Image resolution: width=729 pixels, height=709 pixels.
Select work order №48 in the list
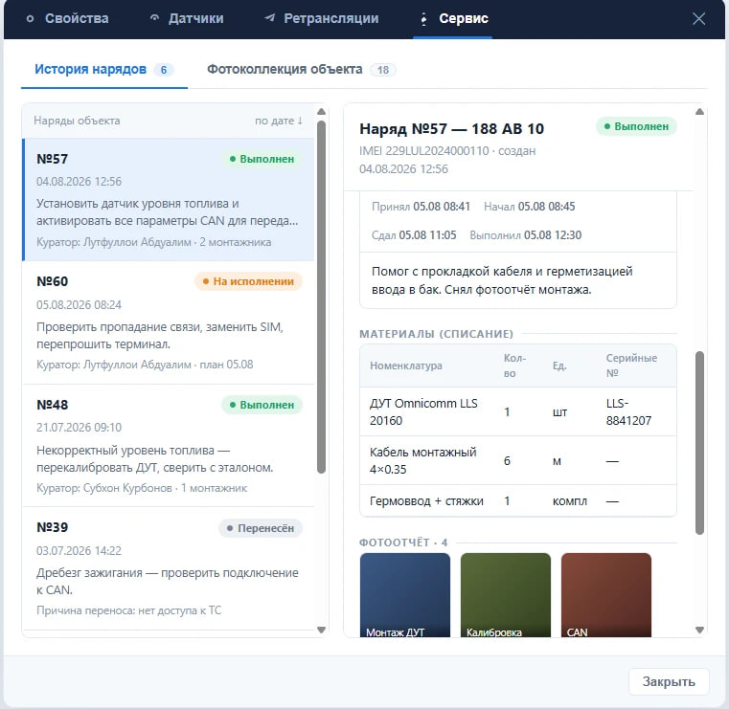[x=169, y=446]
